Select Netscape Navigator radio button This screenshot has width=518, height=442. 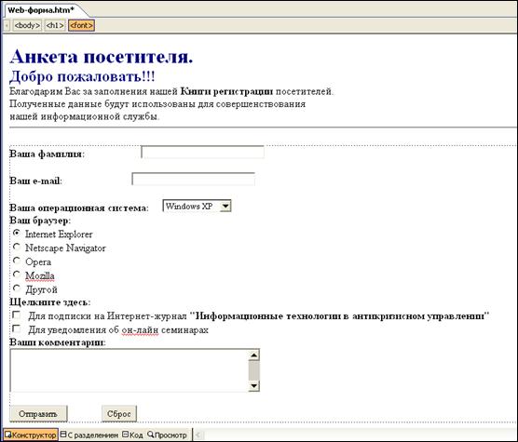(17, 247)
